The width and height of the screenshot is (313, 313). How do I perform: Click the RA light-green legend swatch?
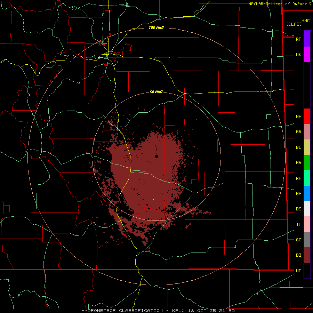pos(307,178)
